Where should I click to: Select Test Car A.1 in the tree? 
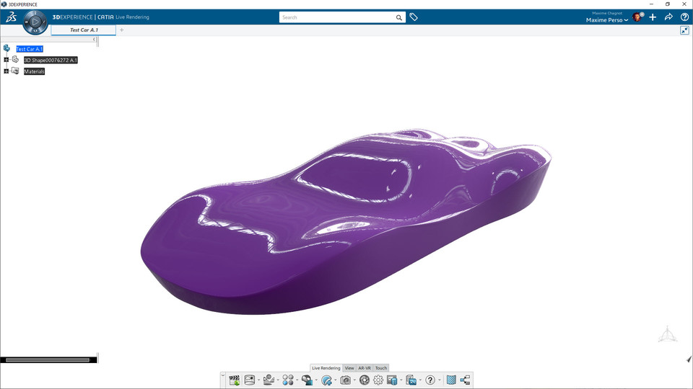tap(30, 49)
